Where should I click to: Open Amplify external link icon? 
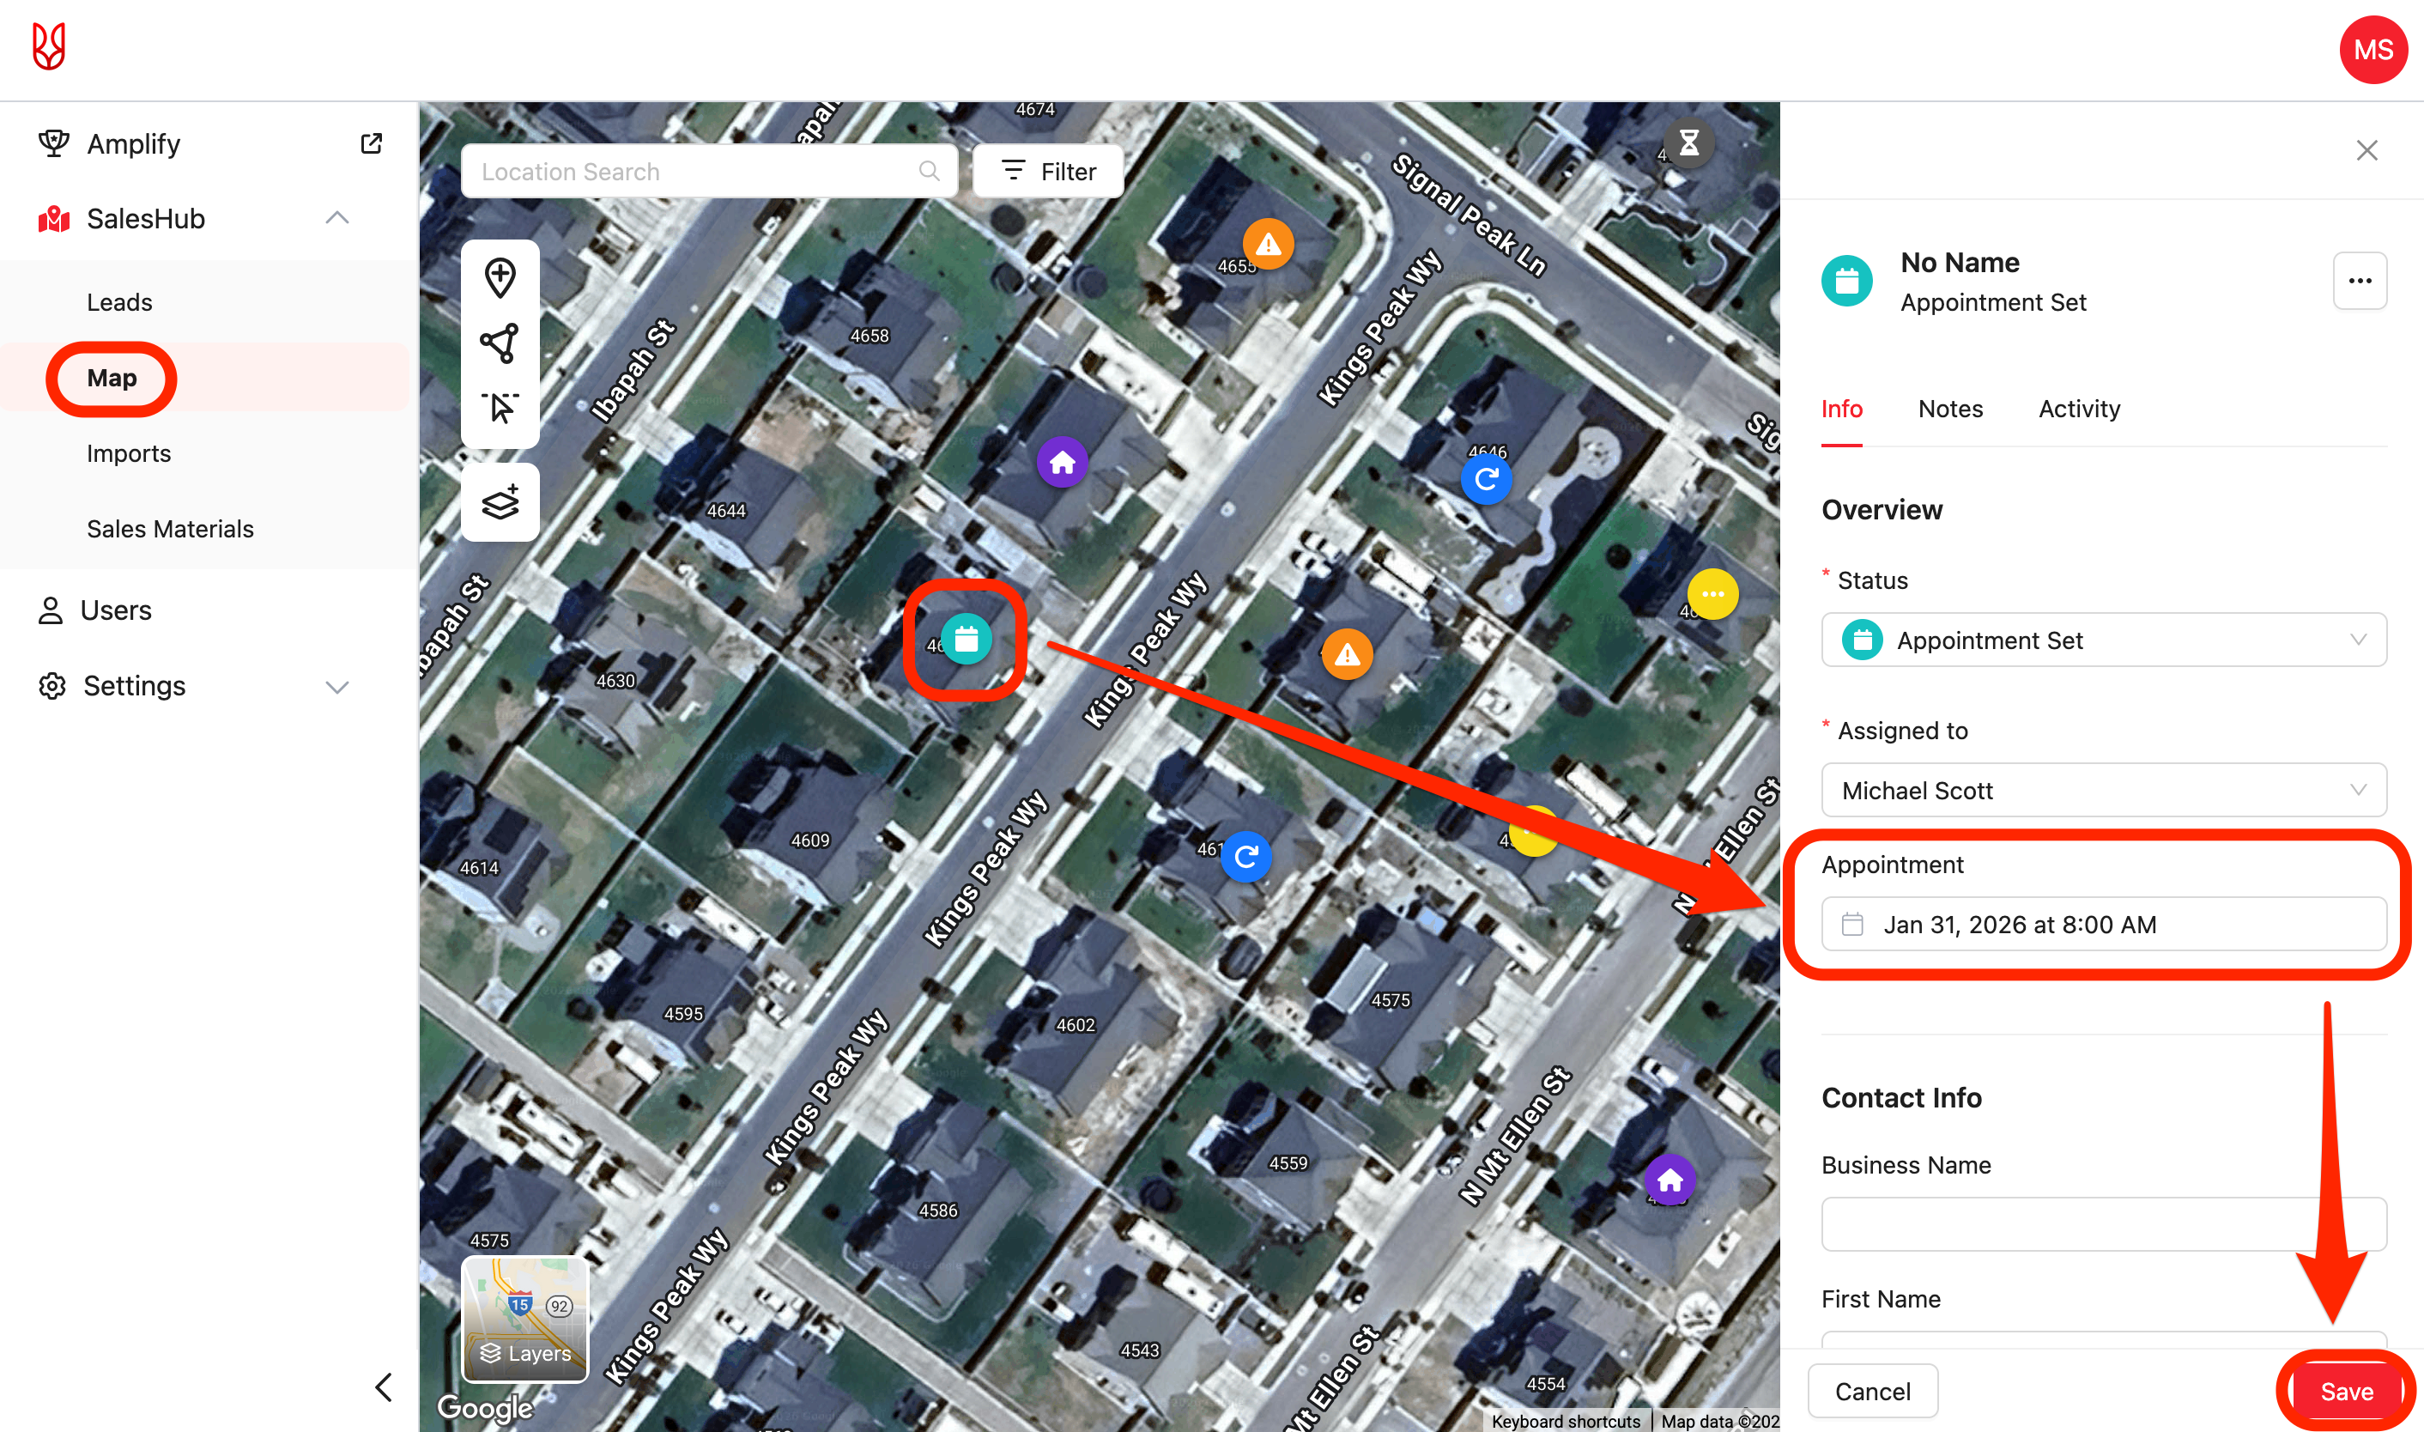tap(372, 143)
